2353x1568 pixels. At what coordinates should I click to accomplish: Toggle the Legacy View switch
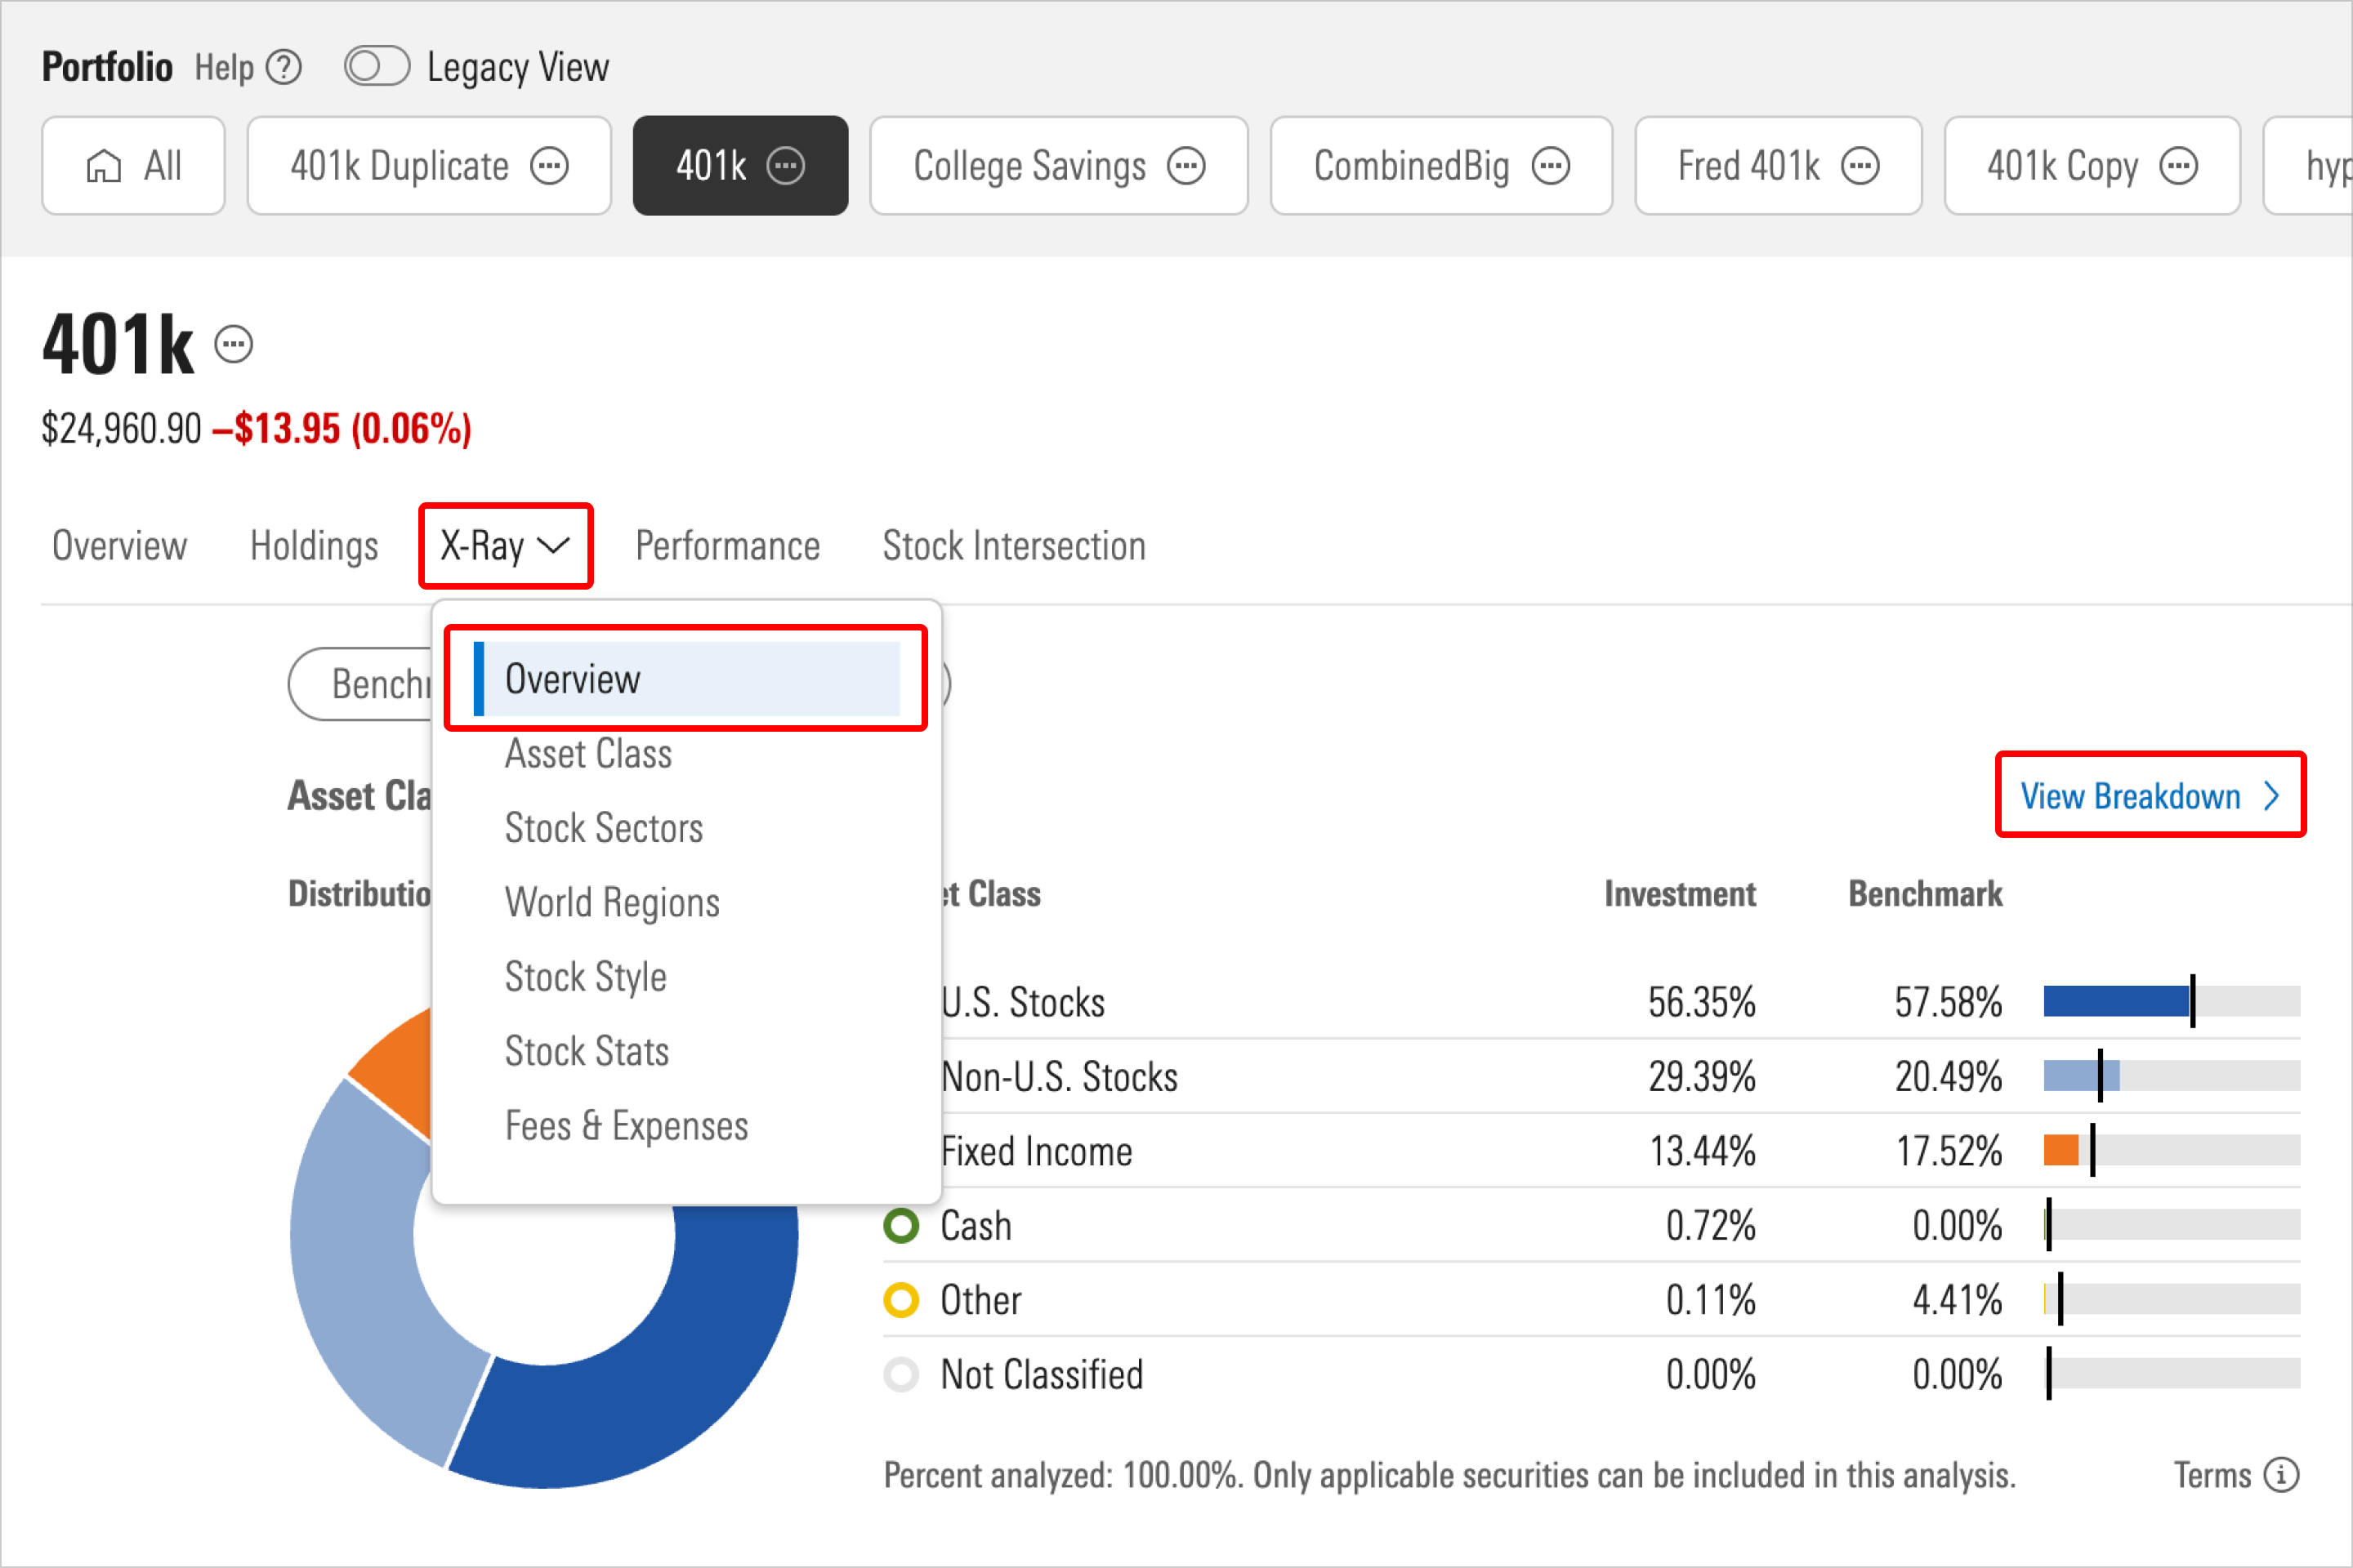(376, 68)
